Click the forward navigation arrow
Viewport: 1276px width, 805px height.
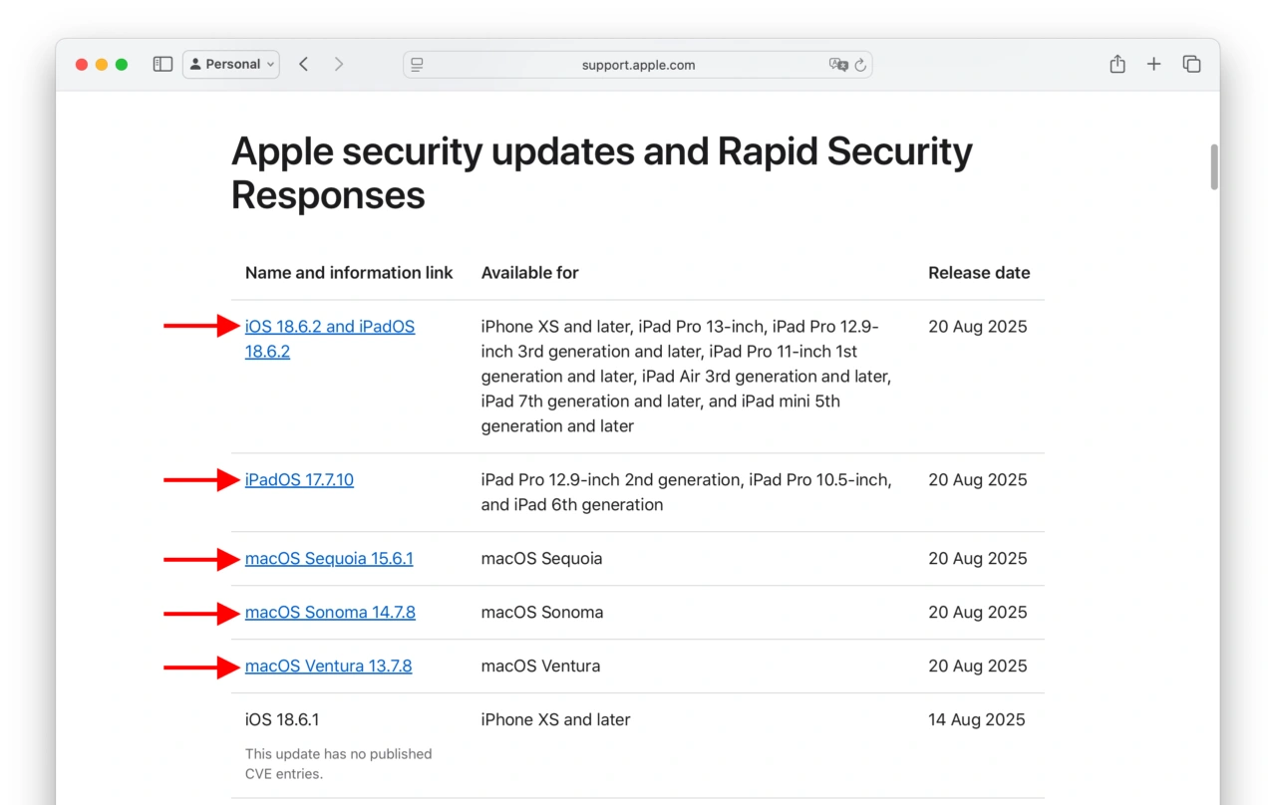point(339,64)
